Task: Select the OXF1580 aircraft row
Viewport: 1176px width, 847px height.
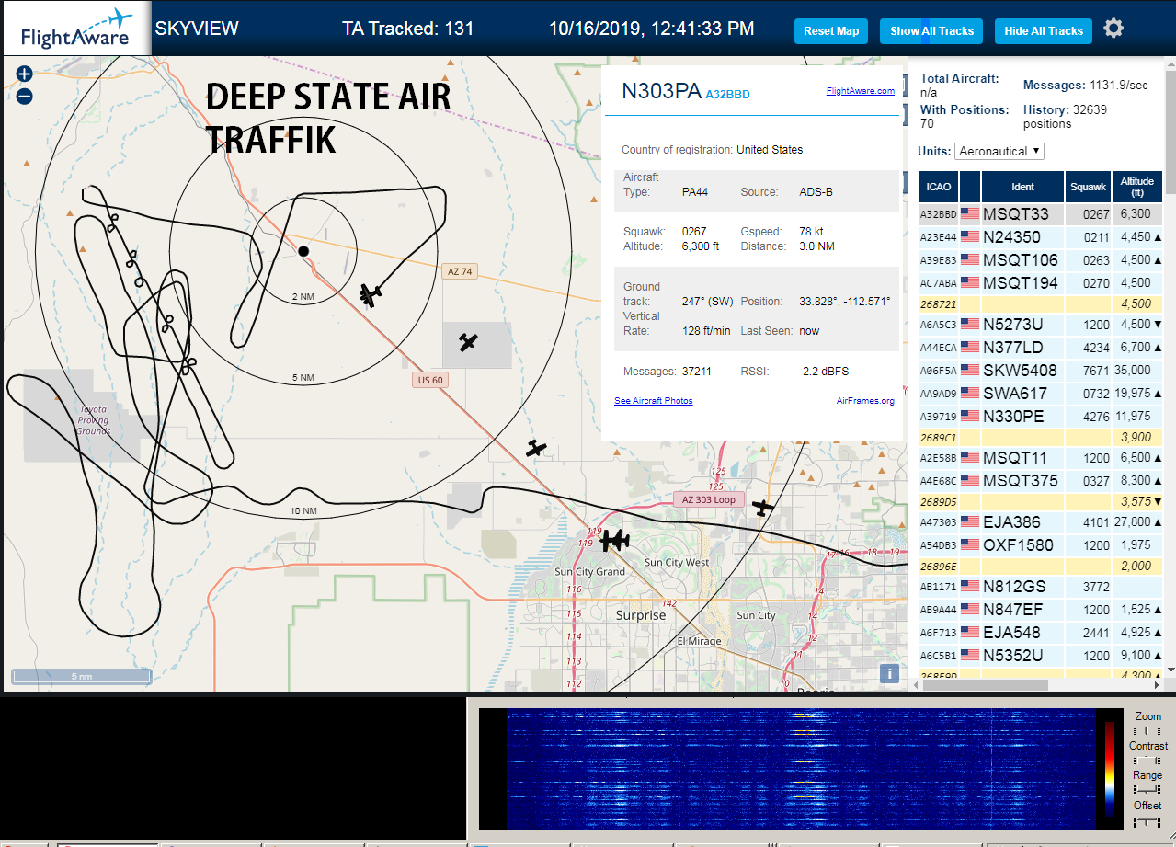Action: (1041, 545)
